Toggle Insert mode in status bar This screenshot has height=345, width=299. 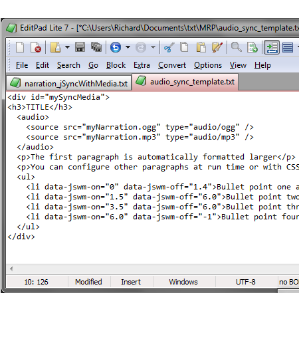click(x=131, y=282)
